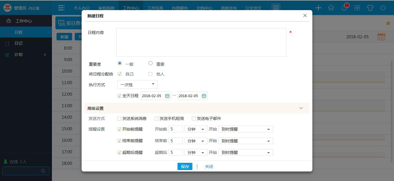This screenshot has width=394, height=181.
Task: Collapse the 高级设置 advanced settings section
Action: [x=301, y=108]
